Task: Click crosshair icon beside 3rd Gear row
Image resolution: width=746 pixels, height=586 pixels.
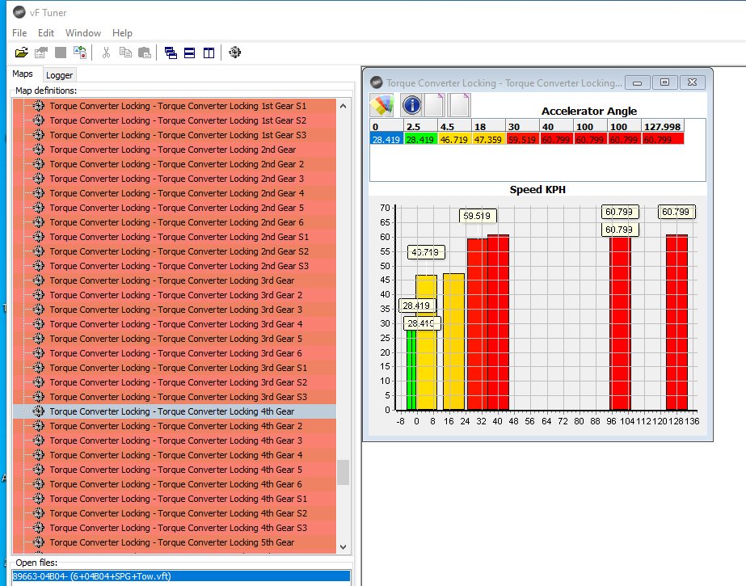Action: tap(39, 280)
